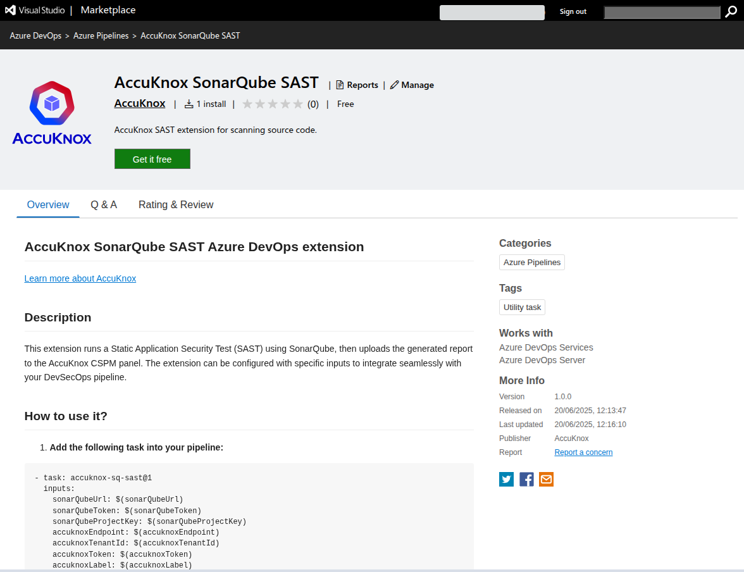744x572 pixels.
Task: Share on Twitter icon
Action: (x=506, y=479)
